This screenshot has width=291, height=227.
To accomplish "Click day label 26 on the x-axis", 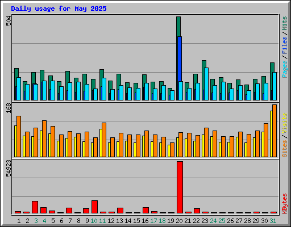I will coord(230,221).
